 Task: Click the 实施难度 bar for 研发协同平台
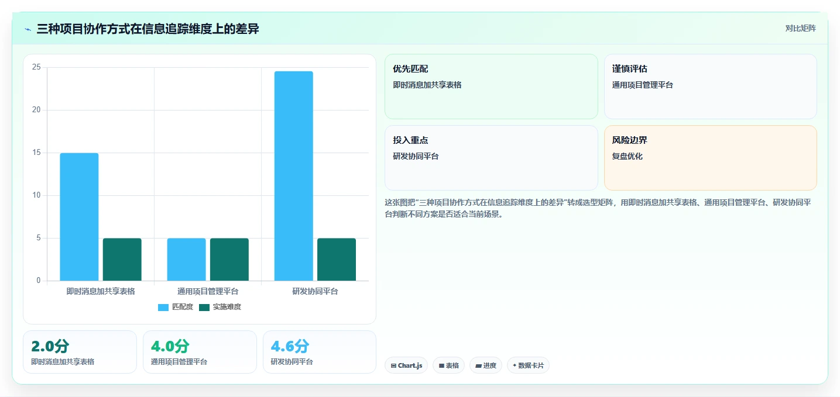pos(337,260)
